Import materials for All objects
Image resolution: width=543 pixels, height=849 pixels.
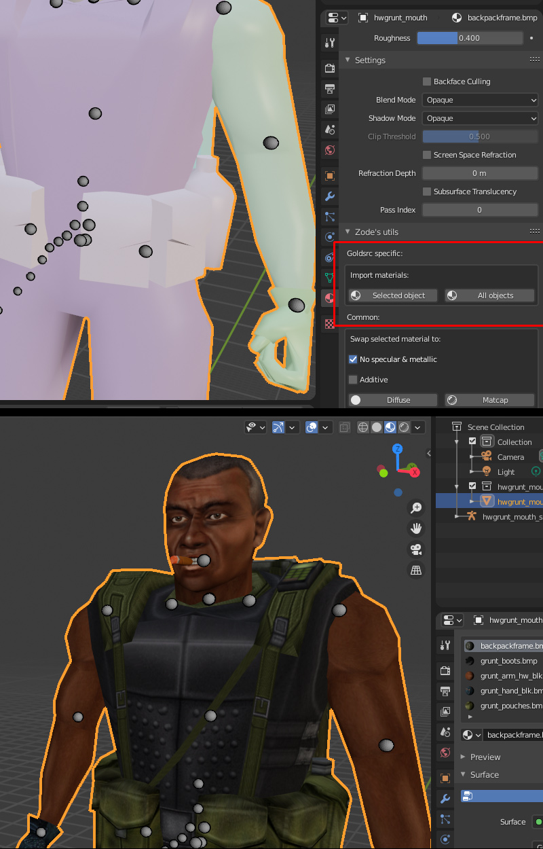[489, 295]
